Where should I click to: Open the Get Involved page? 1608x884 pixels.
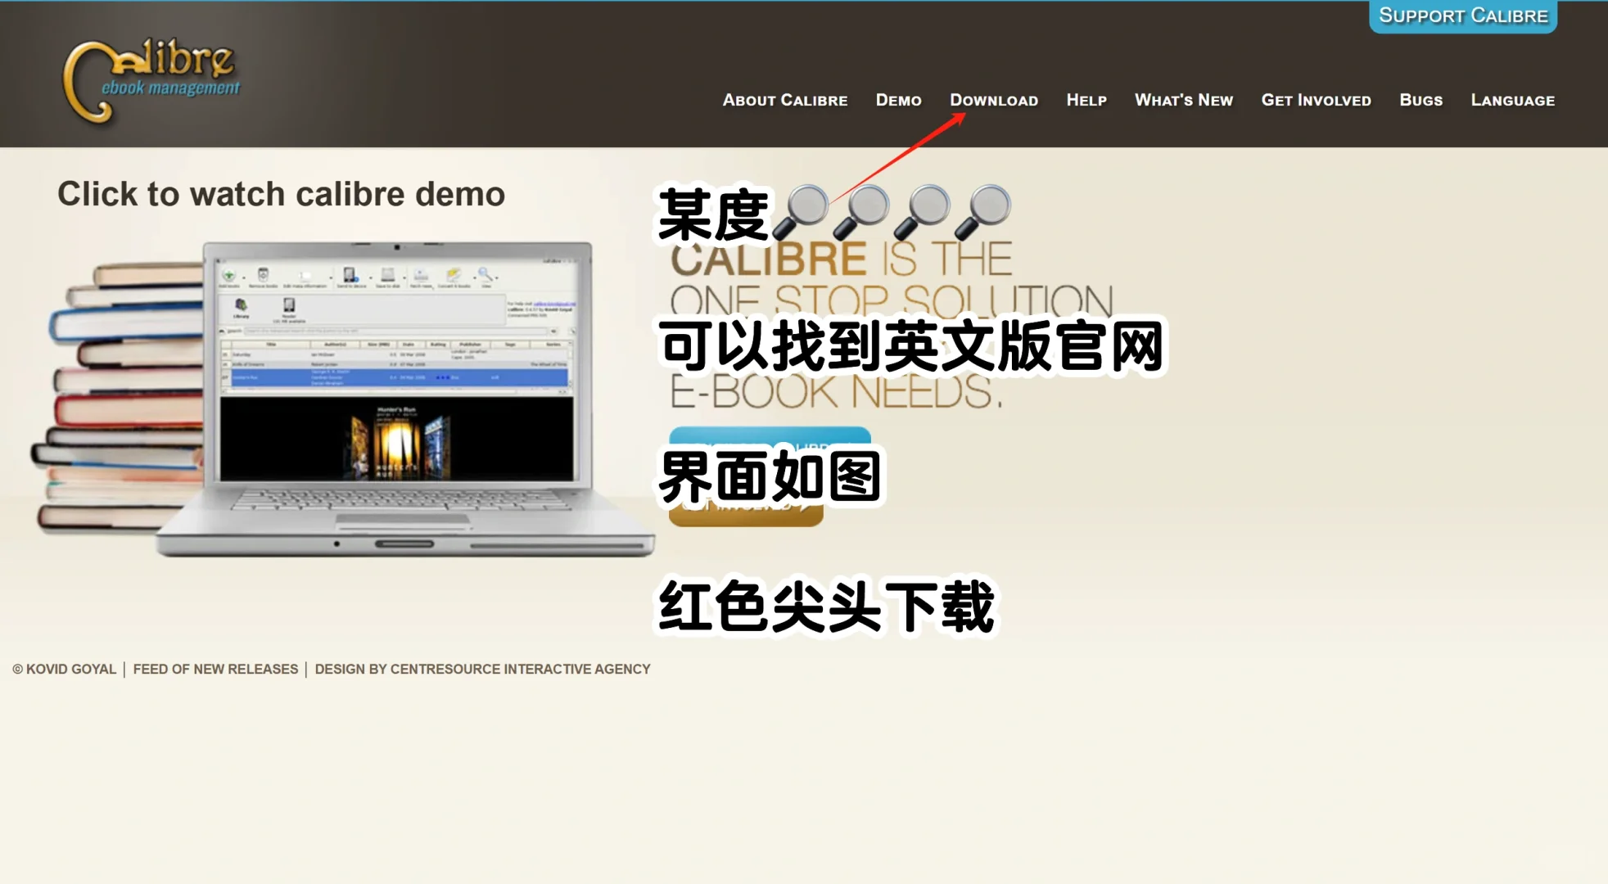tap(1316, 100)
